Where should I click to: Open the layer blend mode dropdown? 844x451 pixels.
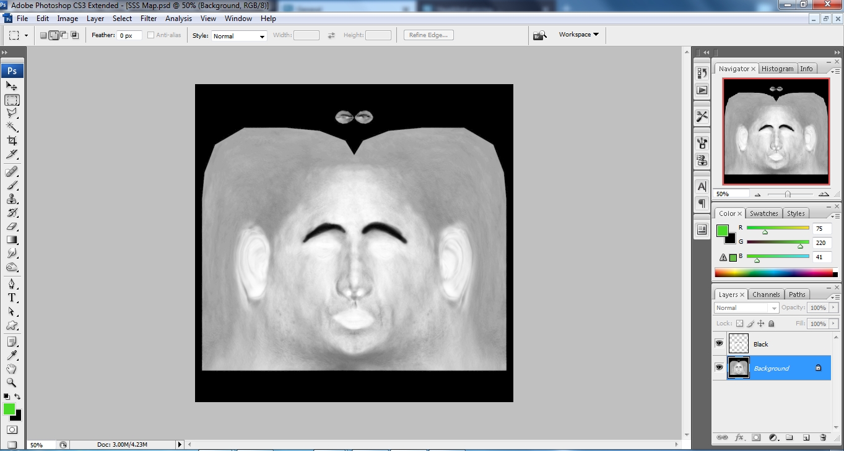pyautogui.click(x=746, y=307)
